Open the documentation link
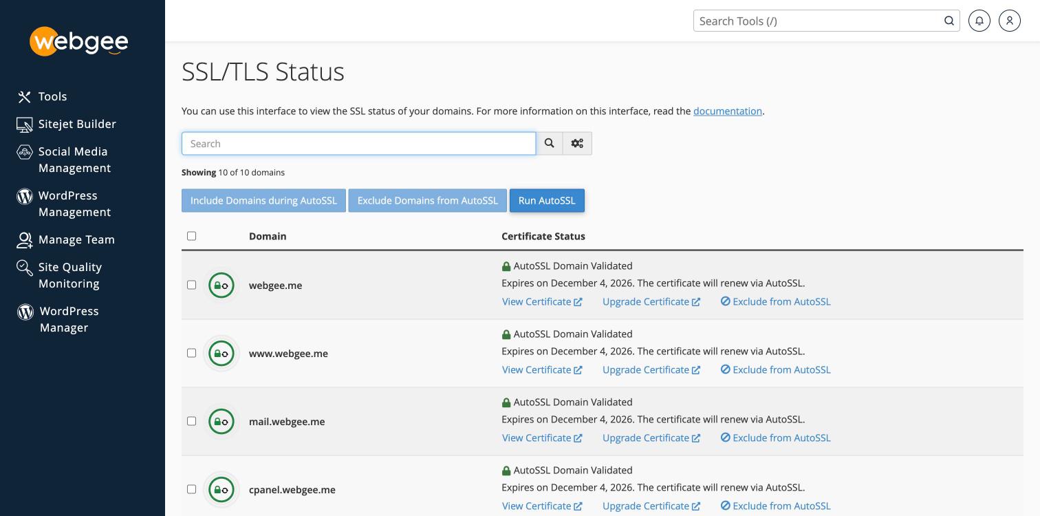This screenshot has width=1040, height=516. click(x=728, y=111)
